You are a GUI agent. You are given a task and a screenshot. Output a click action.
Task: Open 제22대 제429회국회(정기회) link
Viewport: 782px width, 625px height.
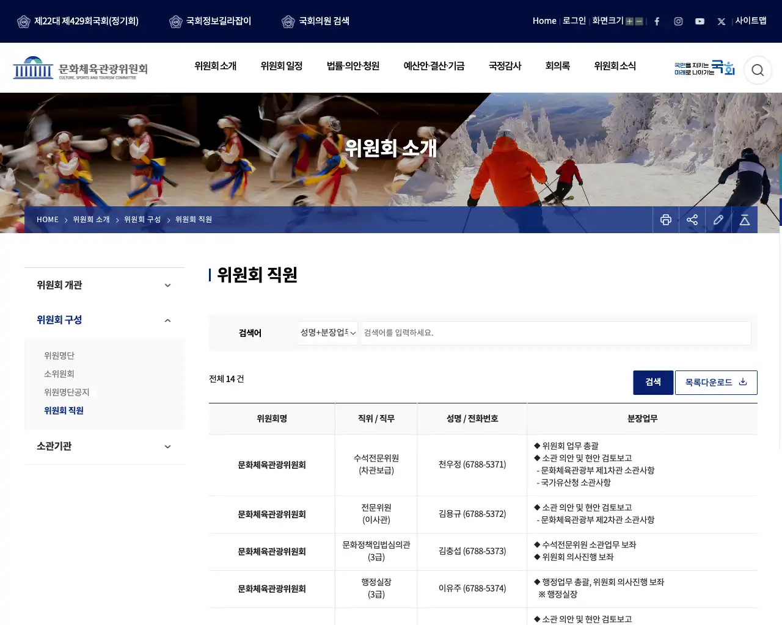78,21
